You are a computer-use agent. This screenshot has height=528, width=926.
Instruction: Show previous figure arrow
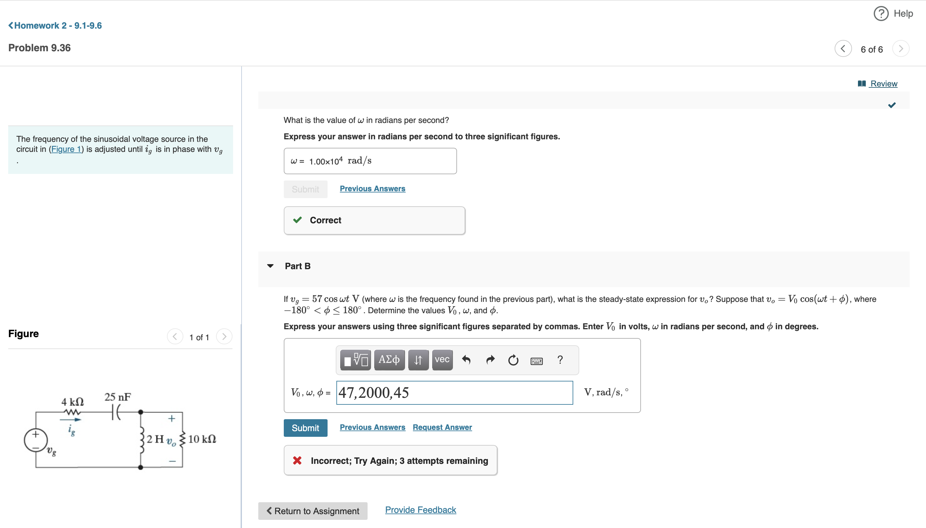click(x=175, y=336)
